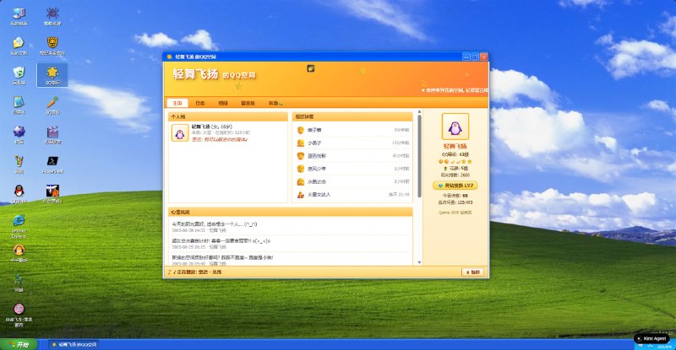Viewport: 676px width, 350px height.
Task: Click the 心情说说 panel header
Action: [x=290, y=213]
